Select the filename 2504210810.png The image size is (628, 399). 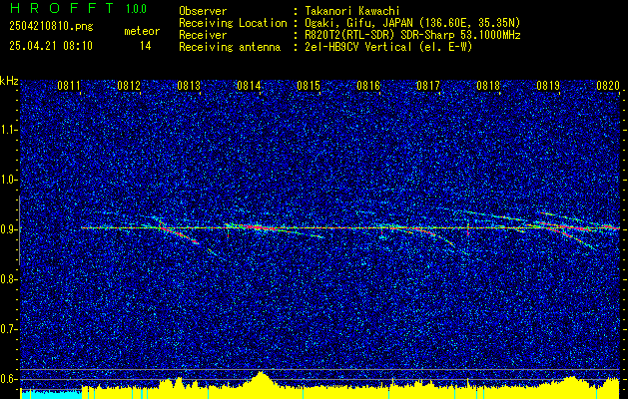pos(51,27)
